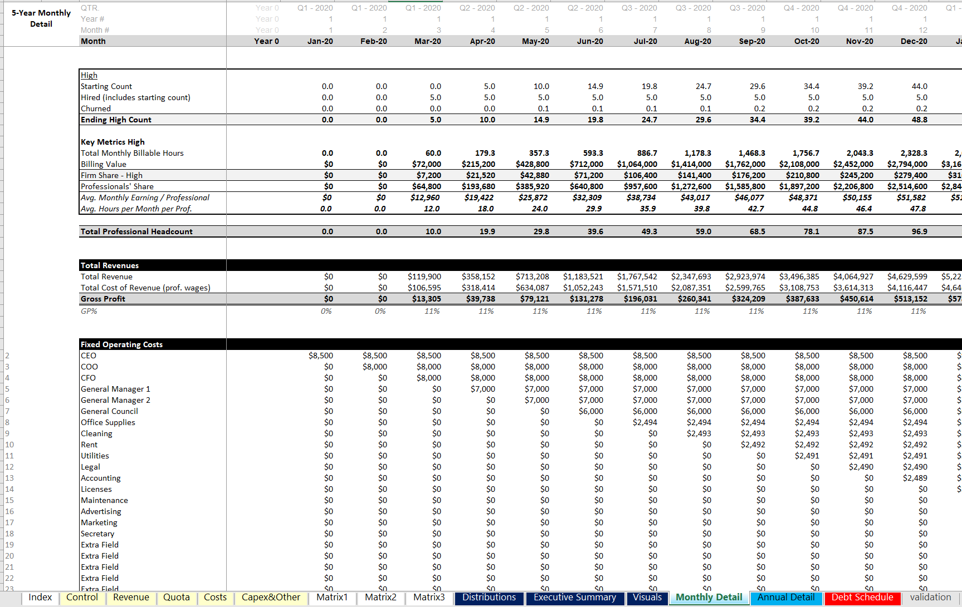Screen dimensions: 962x607
Task: Click the 'Key Metrics High' heading
Action: tap(113, 142)
